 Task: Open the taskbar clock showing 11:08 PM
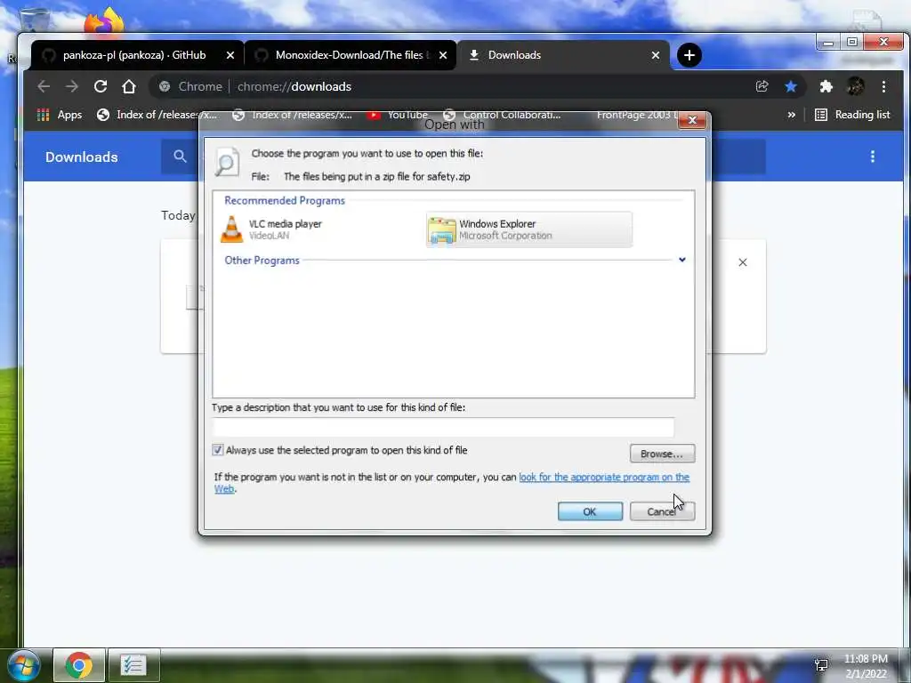pyautogui.click(x=866, y=666)
